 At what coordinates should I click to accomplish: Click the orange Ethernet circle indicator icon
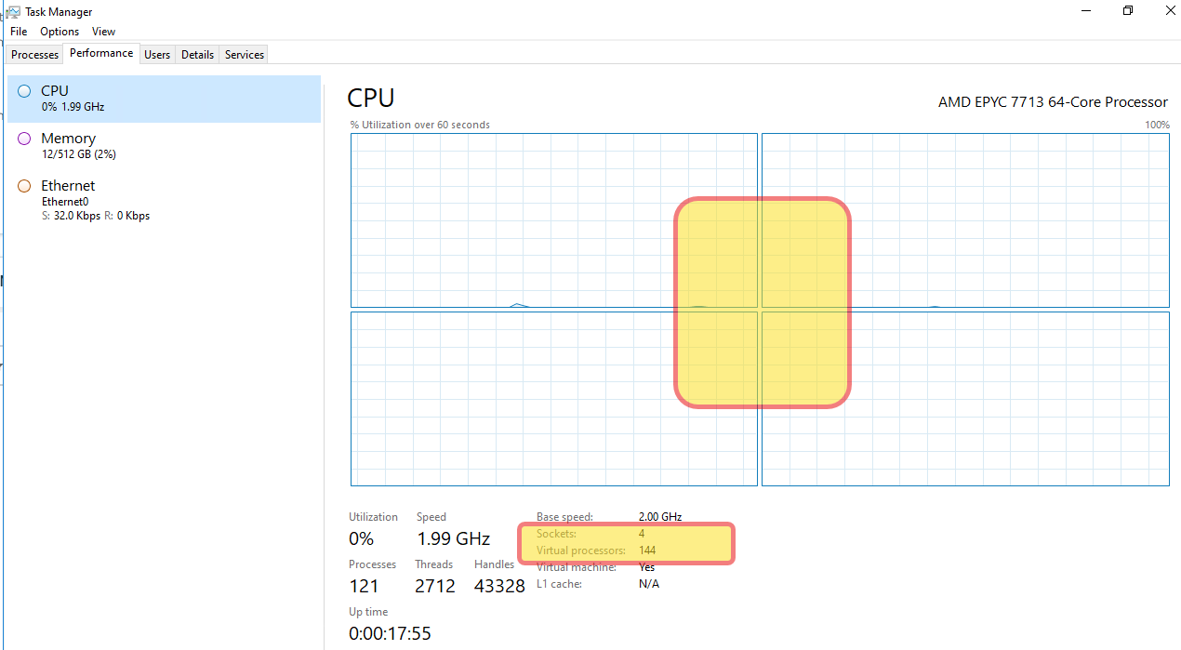coord(23,185)
